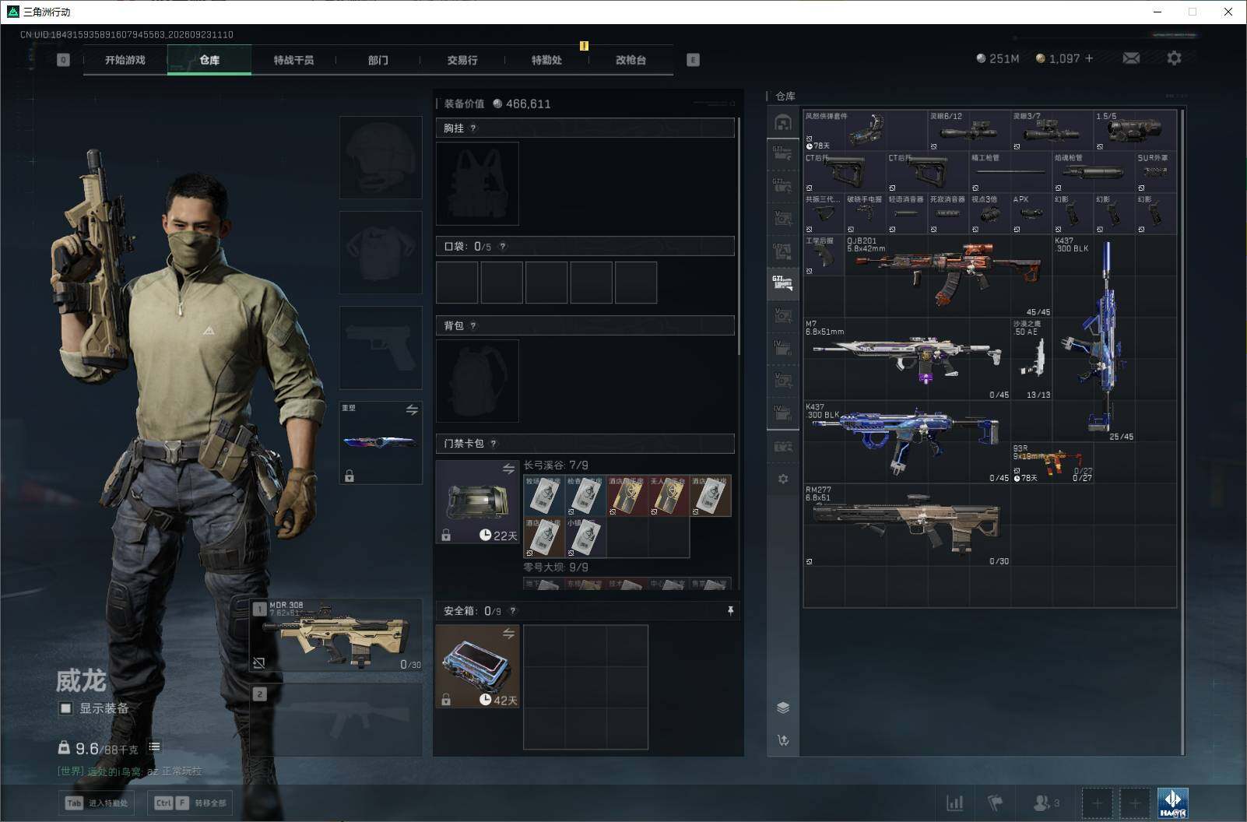
Task: Click the Tab 进入特勤处 button
Action: [98, 803]
